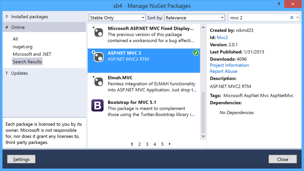Click the Downloads 4096 text
The width and height of the screenshot is (304, 171).
[x=228, y=59]
